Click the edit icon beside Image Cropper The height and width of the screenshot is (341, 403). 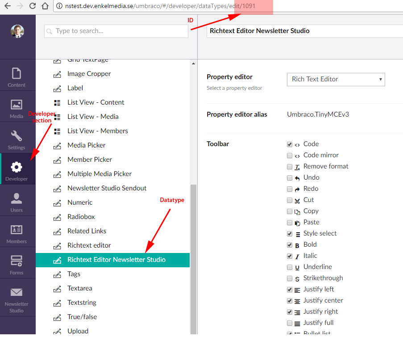coord(57,74)
